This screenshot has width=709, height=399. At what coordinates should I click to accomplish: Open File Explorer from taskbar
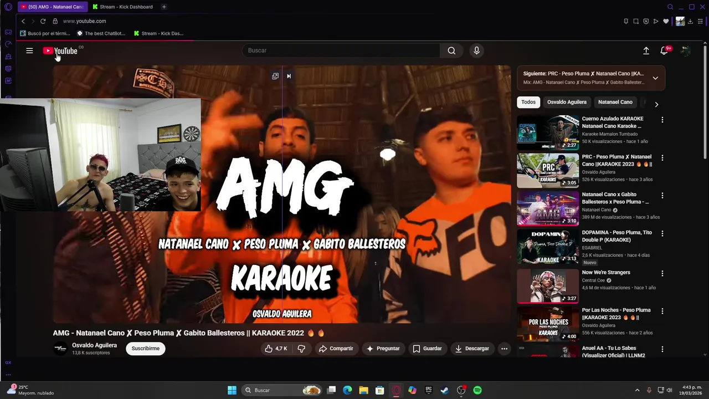(x=363, y=390)
